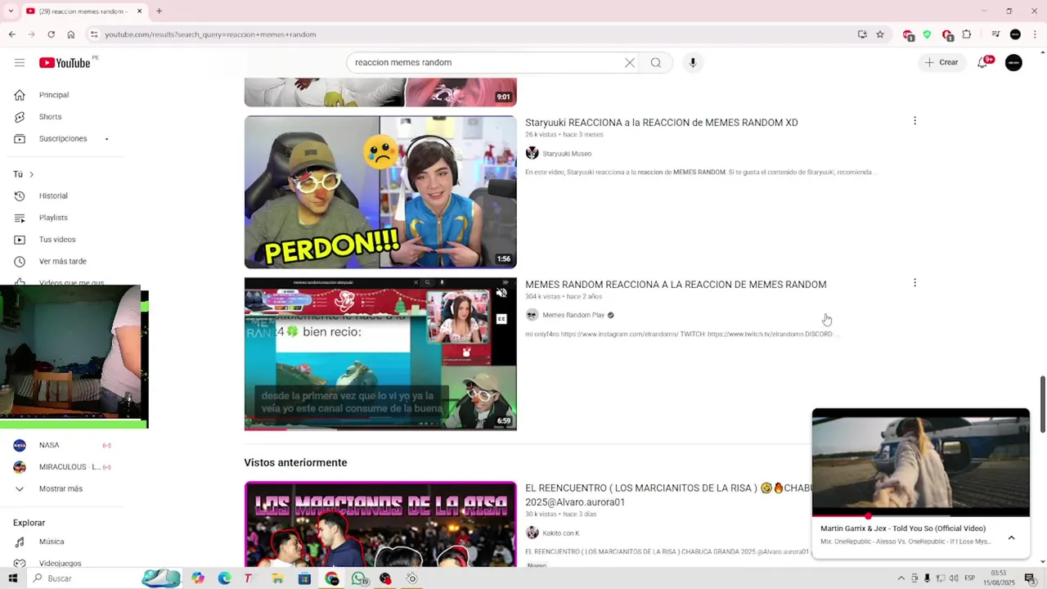Close the reaccion memes random tab

click(139, 11)
